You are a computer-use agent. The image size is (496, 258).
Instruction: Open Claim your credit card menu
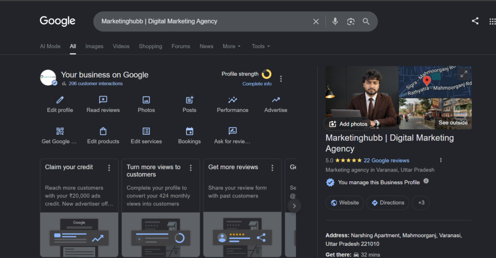[x=109, y=168]
